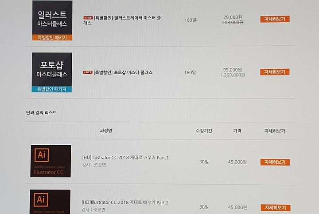The width and height of the screenshot is (319, 214).
Task: Click 자세히보기 for 포토샵 마스터 클래스
Action: pos(275,72)
